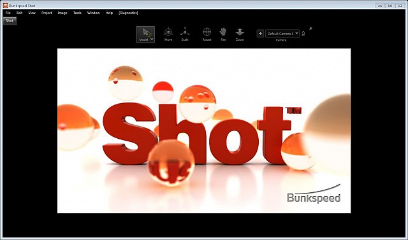Open the Help menu
The height and width of the screenshot is (240, 408).
point(109,13)
